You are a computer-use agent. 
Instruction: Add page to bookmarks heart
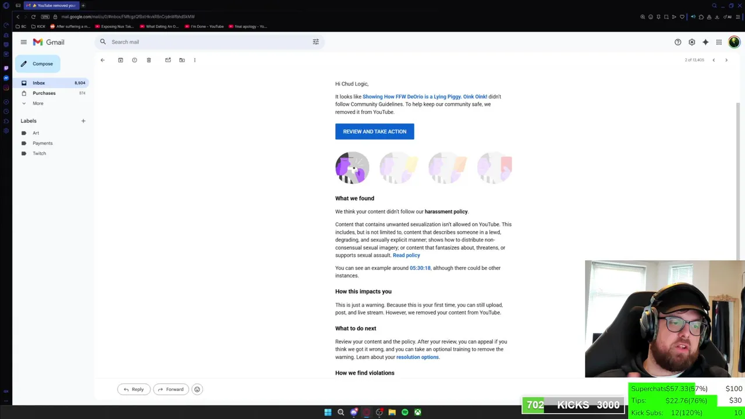[682, 17]
